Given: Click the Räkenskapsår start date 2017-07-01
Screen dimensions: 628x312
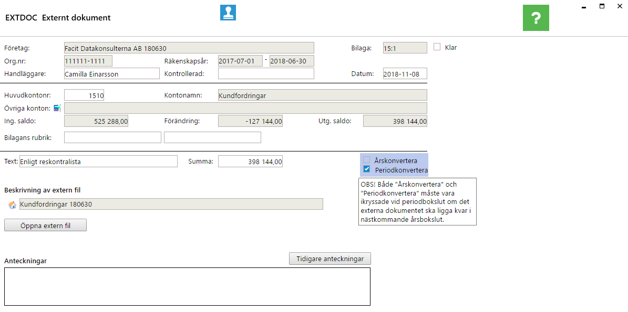Looking at the screenshot, I should [240, 61].
